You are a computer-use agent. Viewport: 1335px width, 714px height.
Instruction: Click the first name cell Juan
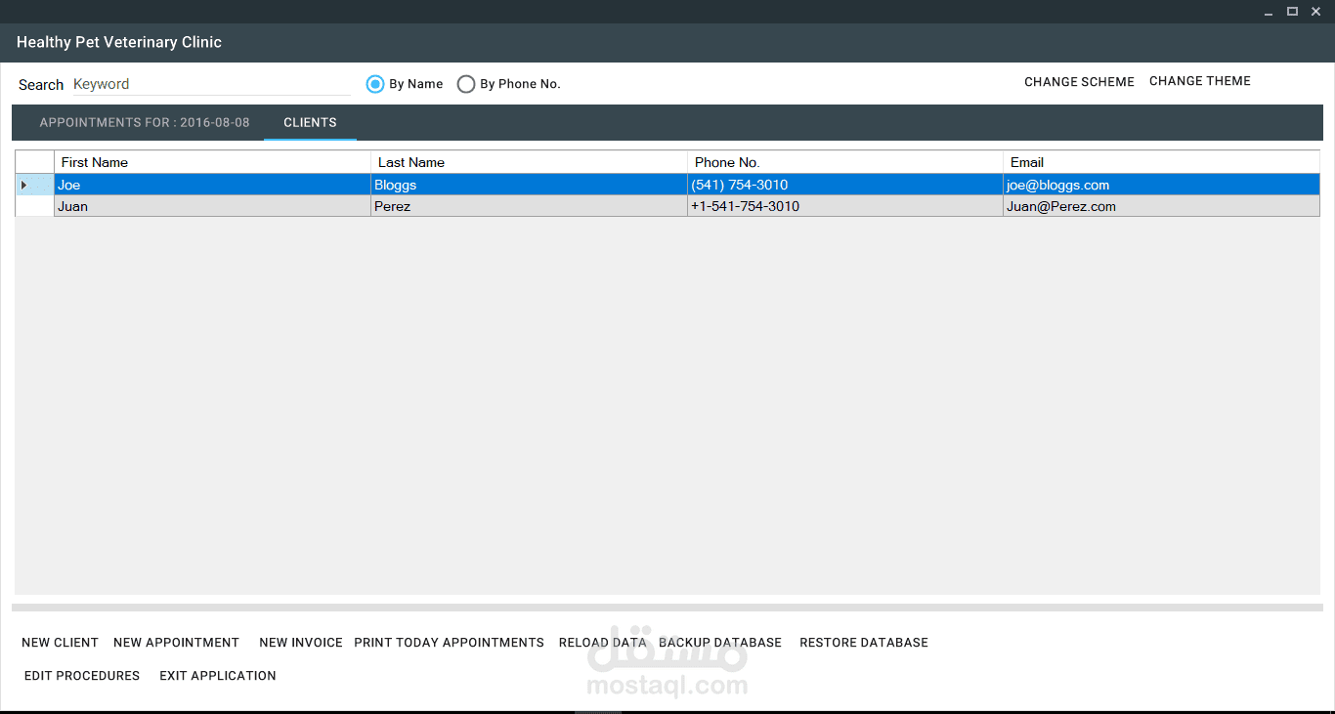tap(212, 206)
